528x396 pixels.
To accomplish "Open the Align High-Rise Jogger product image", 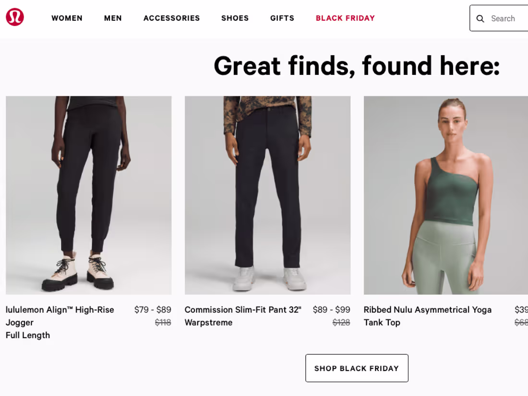I will (89, 196).
